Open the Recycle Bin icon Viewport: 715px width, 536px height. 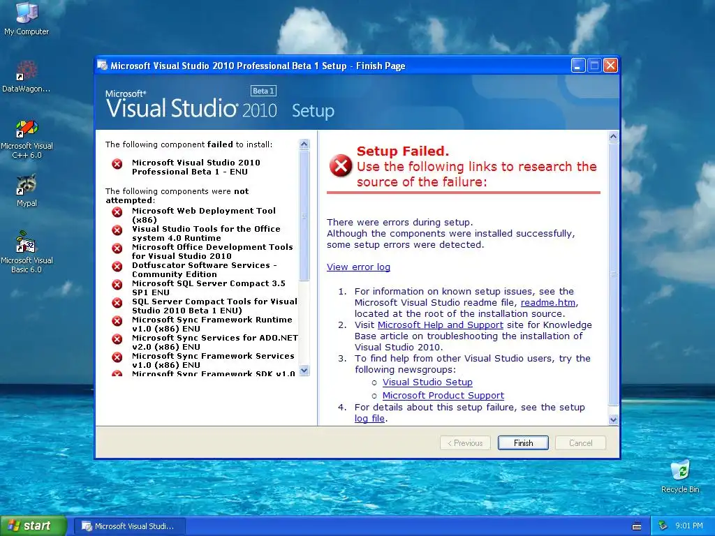coord(680,476)
